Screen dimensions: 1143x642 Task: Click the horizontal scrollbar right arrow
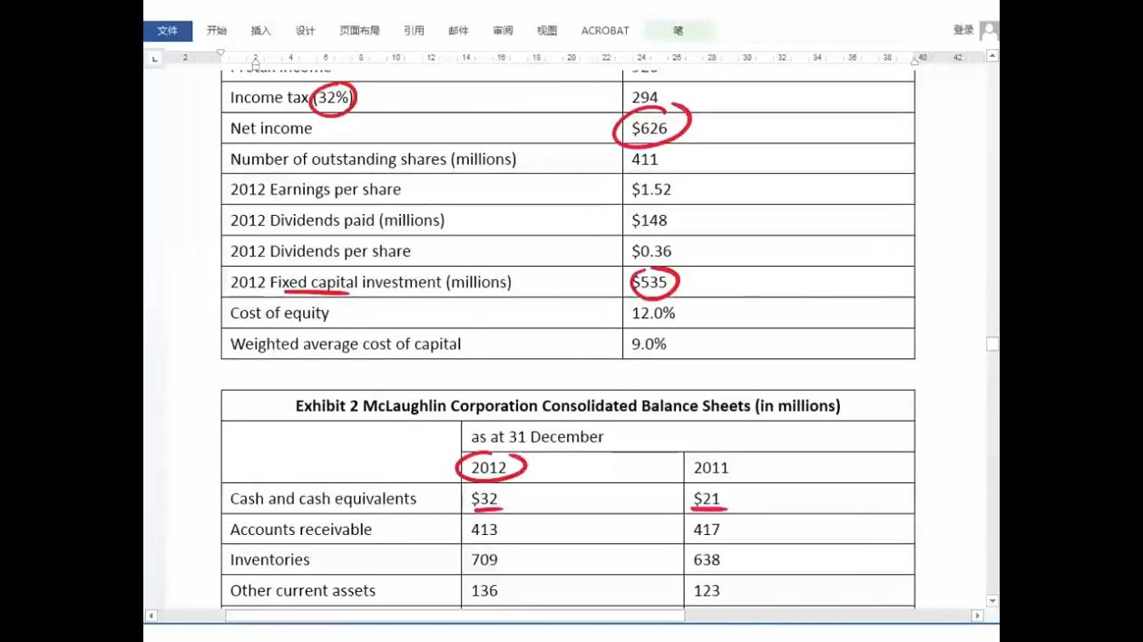[977, 616]
